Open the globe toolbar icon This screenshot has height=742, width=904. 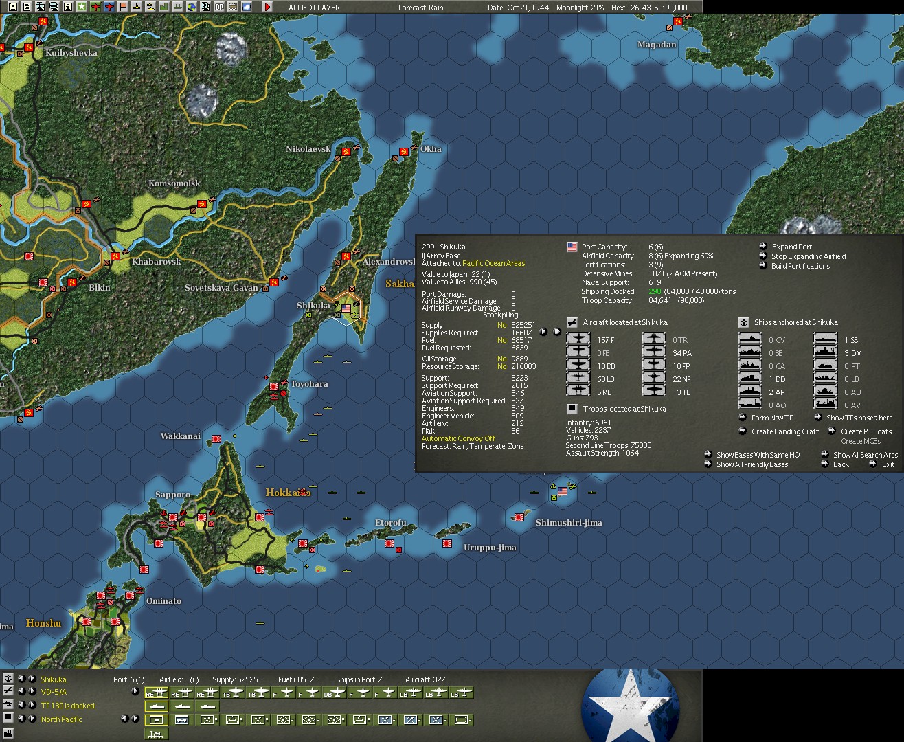tap(191, 7)
